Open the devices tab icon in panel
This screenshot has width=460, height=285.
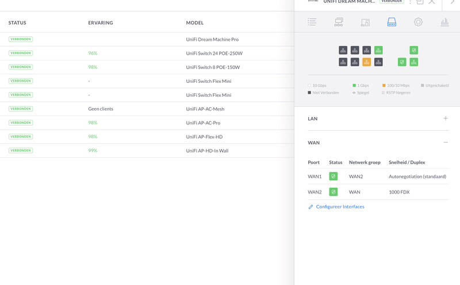[x=365, y=22]
